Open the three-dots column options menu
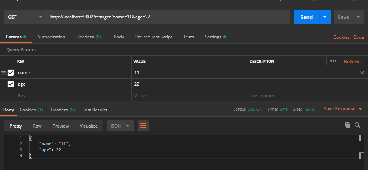The width and height of the screenshot is (368, 170). point(333,61)
